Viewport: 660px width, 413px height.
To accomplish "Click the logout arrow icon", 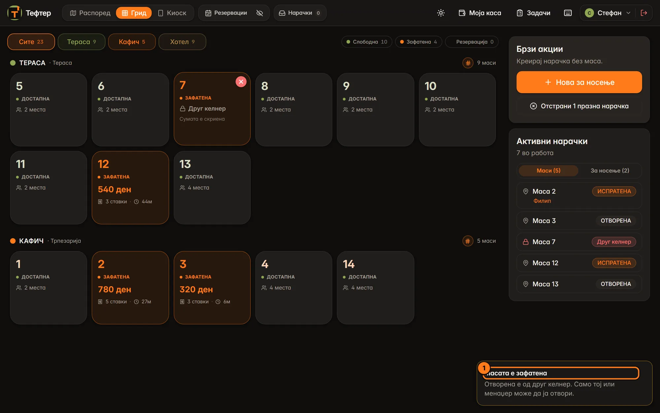I will tap(644, 13).
